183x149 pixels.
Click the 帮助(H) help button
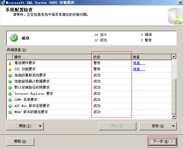[x=20, y=142]
